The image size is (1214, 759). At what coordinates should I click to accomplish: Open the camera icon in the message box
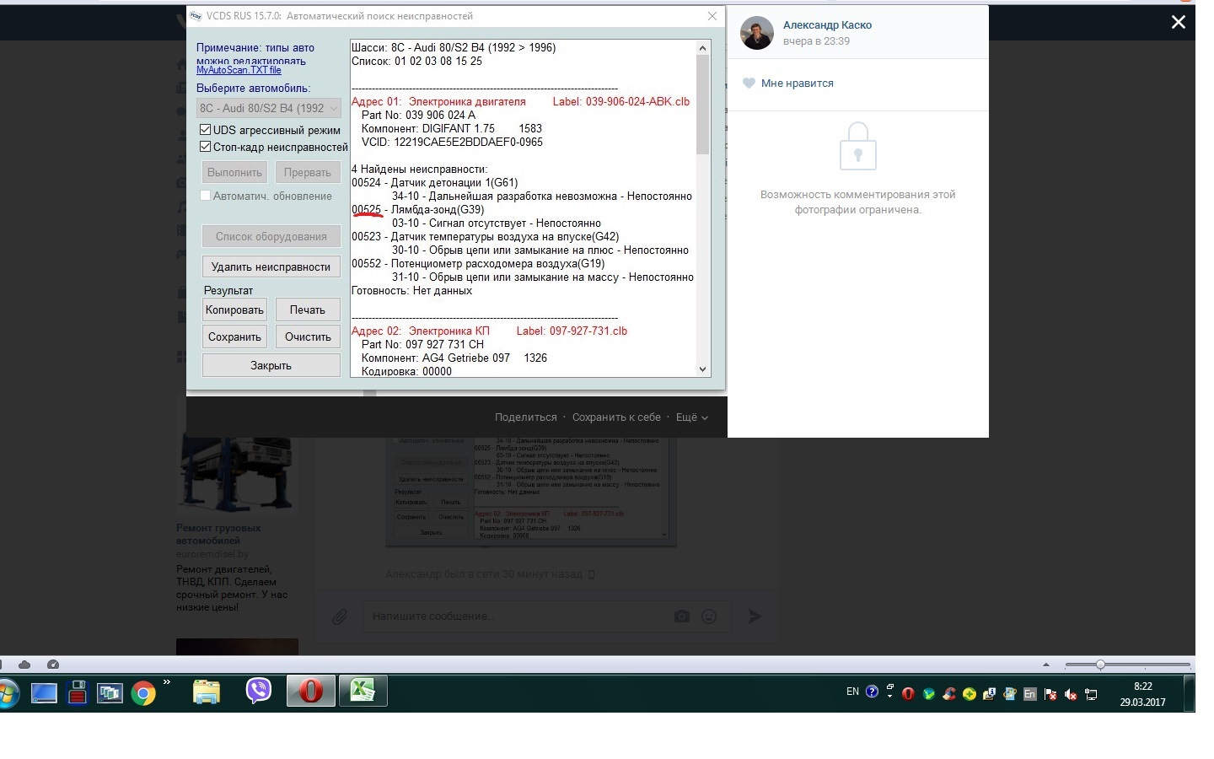(x=682, y=616)
